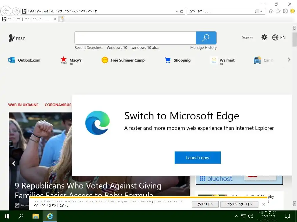This screenshot has height=222, width=297.
Task: Change language via globe EN
Action: click(x=279, y=37)
